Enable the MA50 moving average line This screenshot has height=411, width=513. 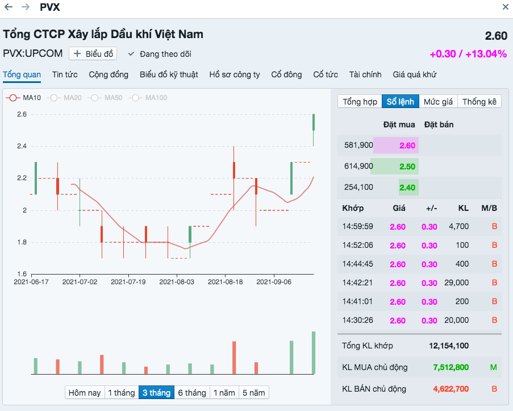[x=105, y=98]
